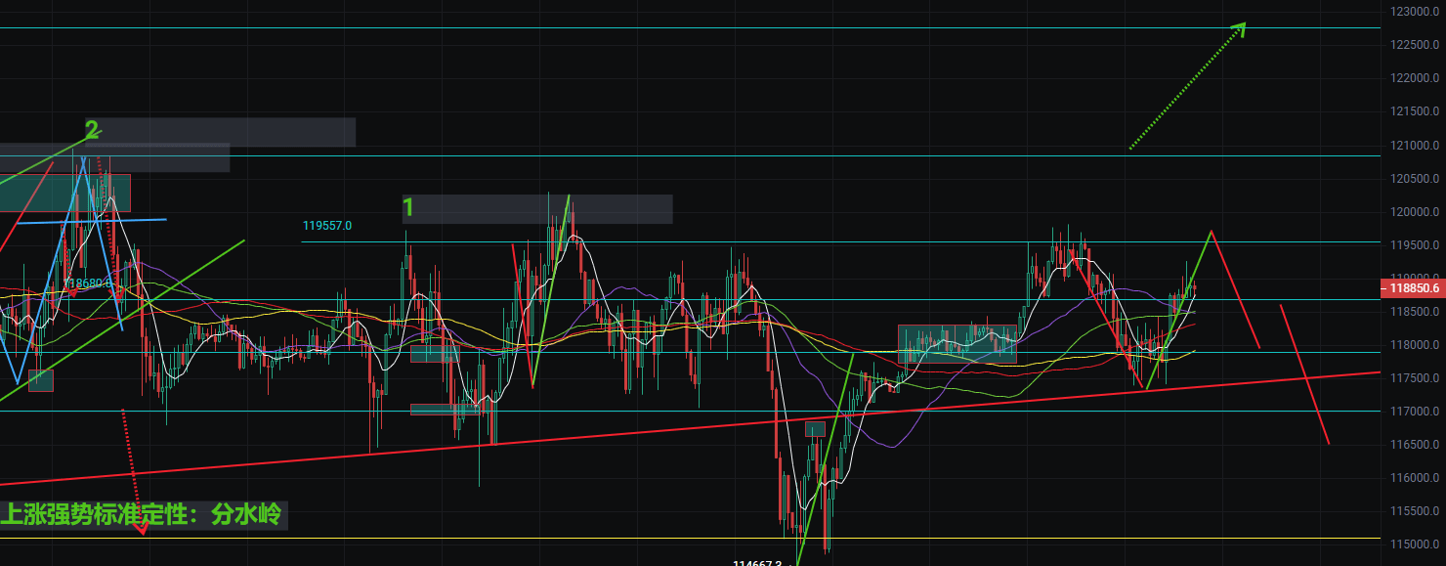Select the green dotted upward arrow
The height and width of the screenshot is (566, 1446).
click(x=1187, y=87)
